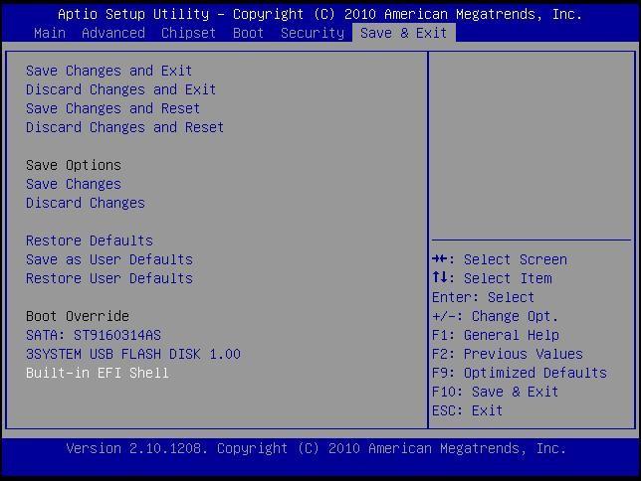Image resolution: width=641 pixels, height=481 pixels.
Task: Click Discard Changes under Save Options
Action: click(x=85, y=203)
